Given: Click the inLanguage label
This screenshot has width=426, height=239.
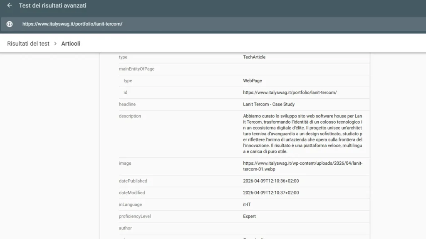Looking at the screenshot, I should point(130,205).
